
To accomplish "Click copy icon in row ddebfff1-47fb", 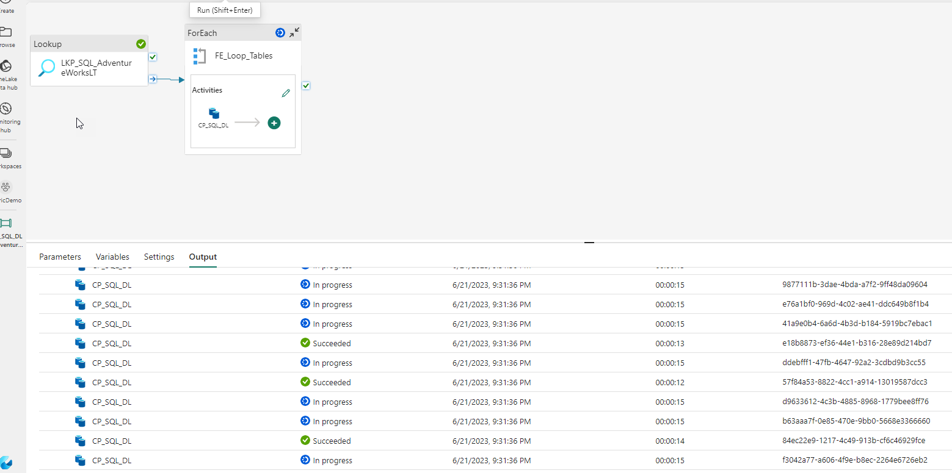I will (80, 363).
